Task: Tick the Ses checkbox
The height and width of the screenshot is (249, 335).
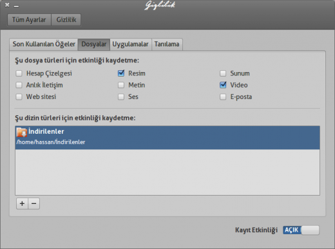Action: click(x=121, y=97)
